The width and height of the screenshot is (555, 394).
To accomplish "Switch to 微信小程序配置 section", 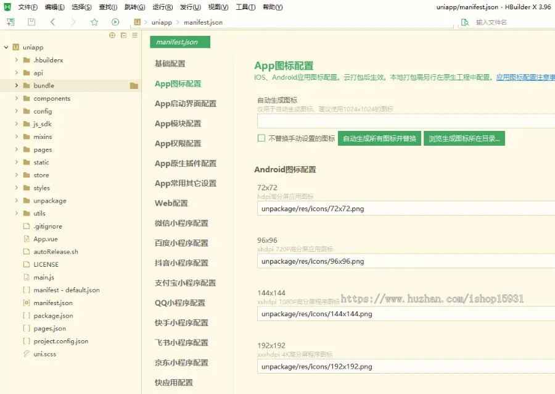I will click(181, 223).
